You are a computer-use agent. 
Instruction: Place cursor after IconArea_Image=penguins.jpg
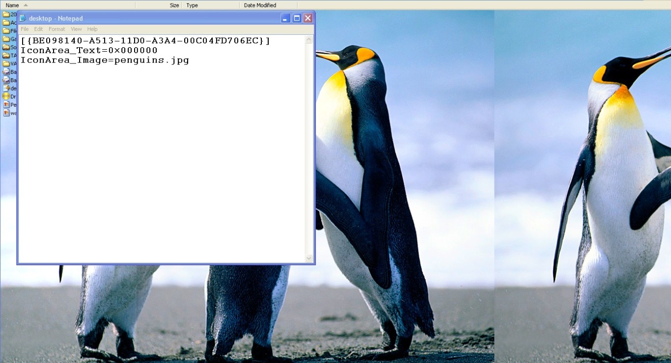pyautogui.click(x=190, y=60)
